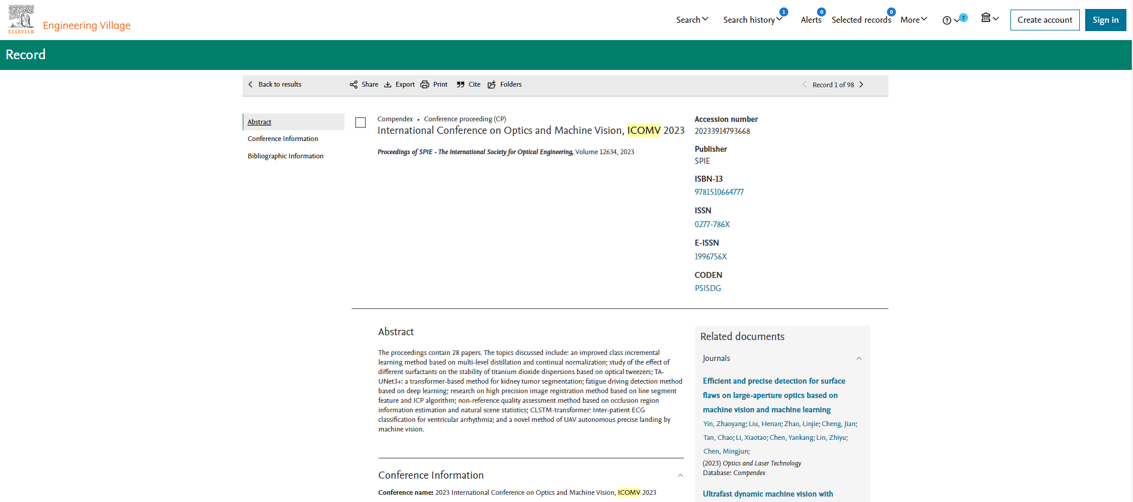
Task: Collapse the Conference Information section chevron
Action: (x=680, y=475)
